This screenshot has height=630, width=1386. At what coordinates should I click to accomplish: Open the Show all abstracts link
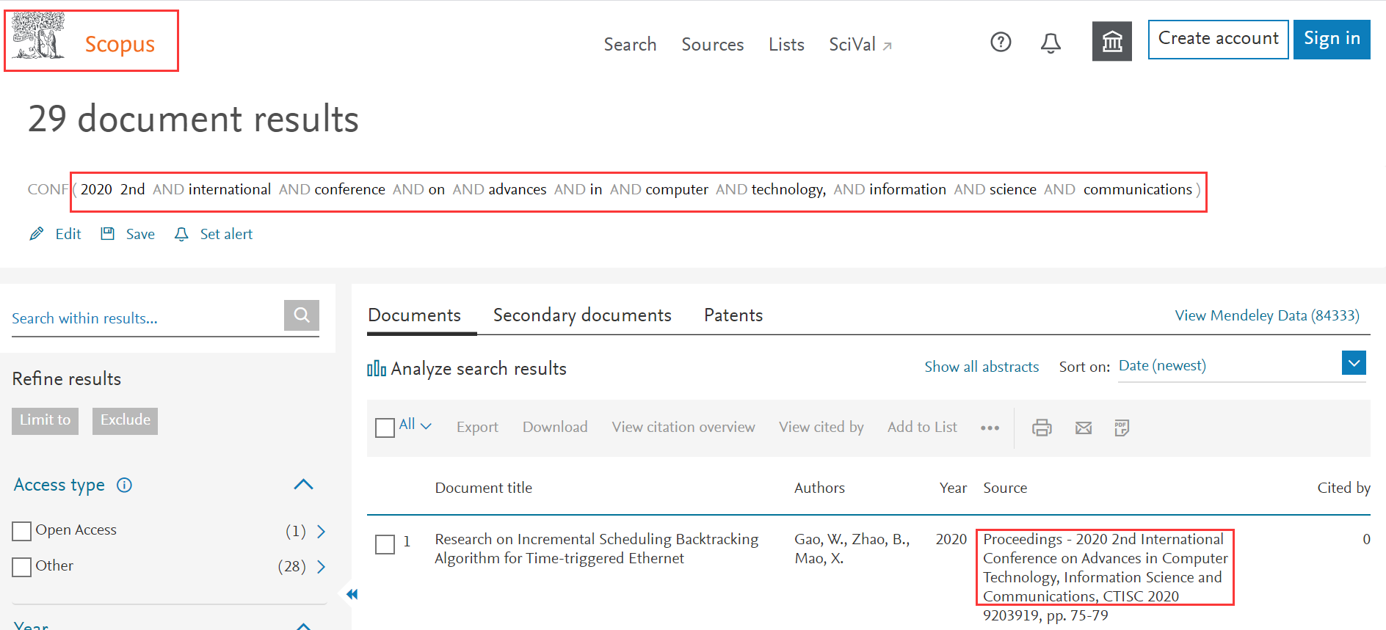tap(981, 367)
